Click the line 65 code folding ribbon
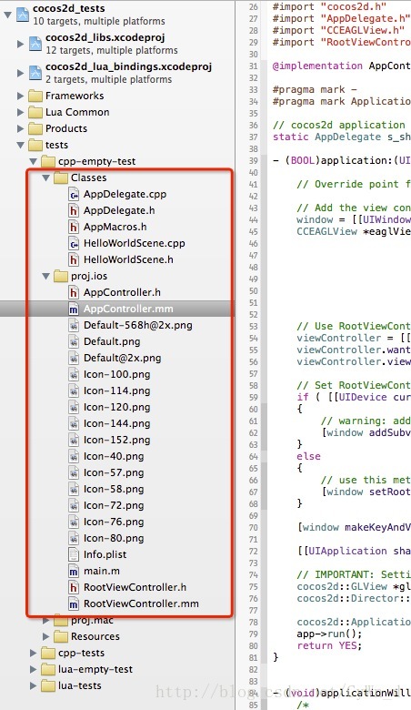Screen dimensions: 411x710 tap(264, 468)
